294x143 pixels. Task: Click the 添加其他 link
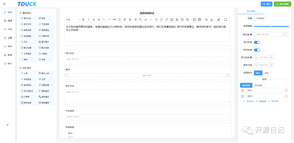[273, 101]
